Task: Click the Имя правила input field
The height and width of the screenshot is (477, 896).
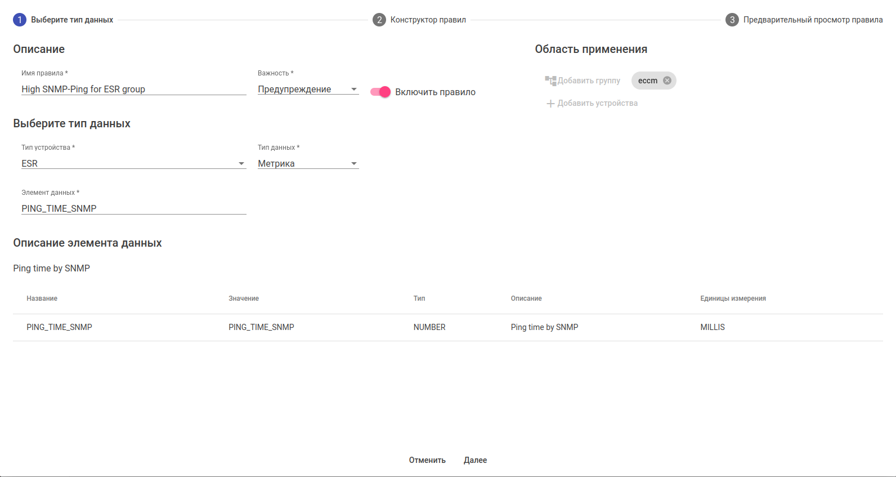Action: [133, 89]
